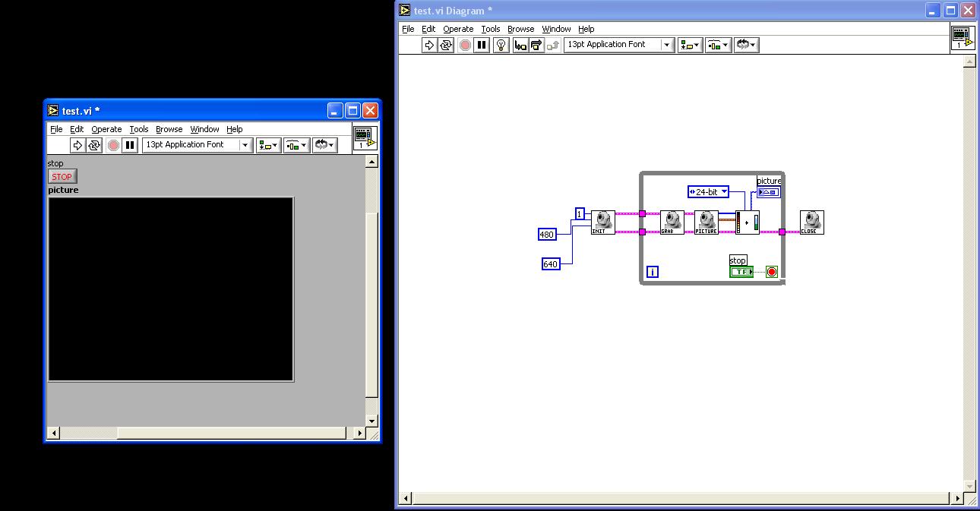Click loop output tunnel before CLOSE node
Image resolution: width=980 pixels, height=511 pixels.
point(782,232)
